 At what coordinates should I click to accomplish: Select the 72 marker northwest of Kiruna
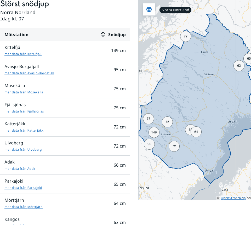186,36
